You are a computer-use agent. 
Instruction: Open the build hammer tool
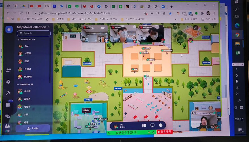(8, 93)
